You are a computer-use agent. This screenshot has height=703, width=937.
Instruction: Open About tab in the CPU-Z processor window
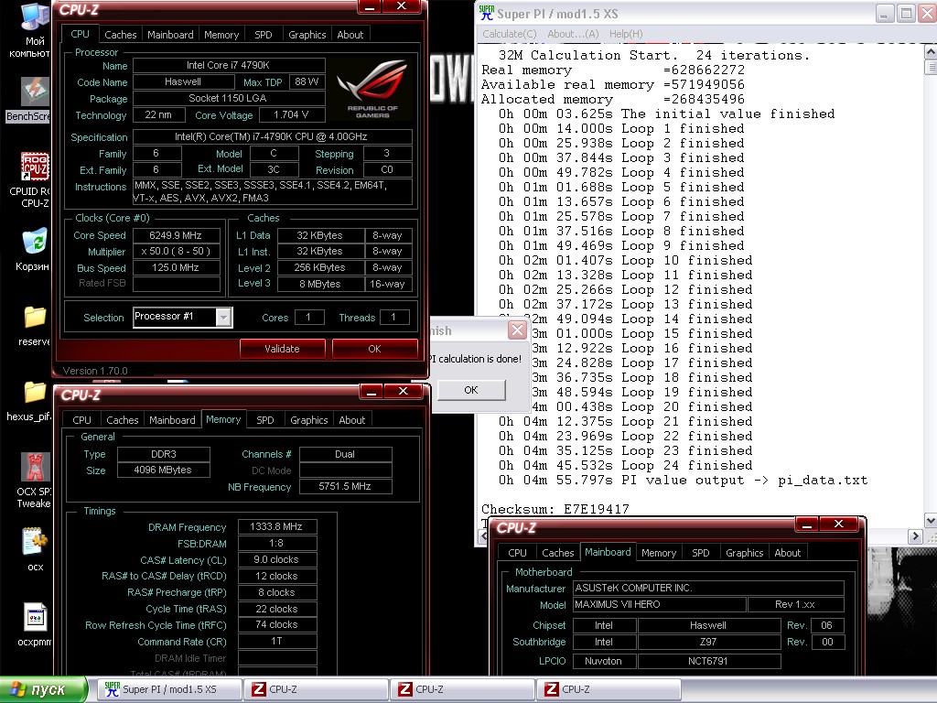coord(350,35)
